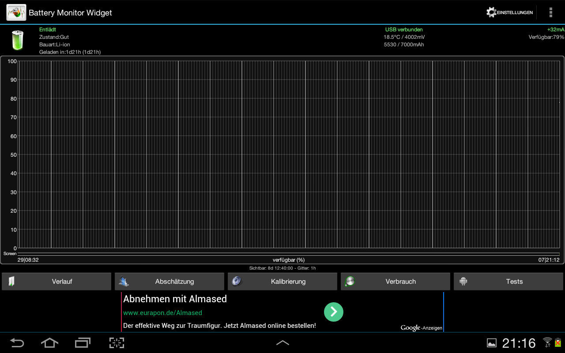The width and height of the screenshot is (565, 353).
Task: Open the Battery Monitor Widget app icon
Action: pos(16,12)
